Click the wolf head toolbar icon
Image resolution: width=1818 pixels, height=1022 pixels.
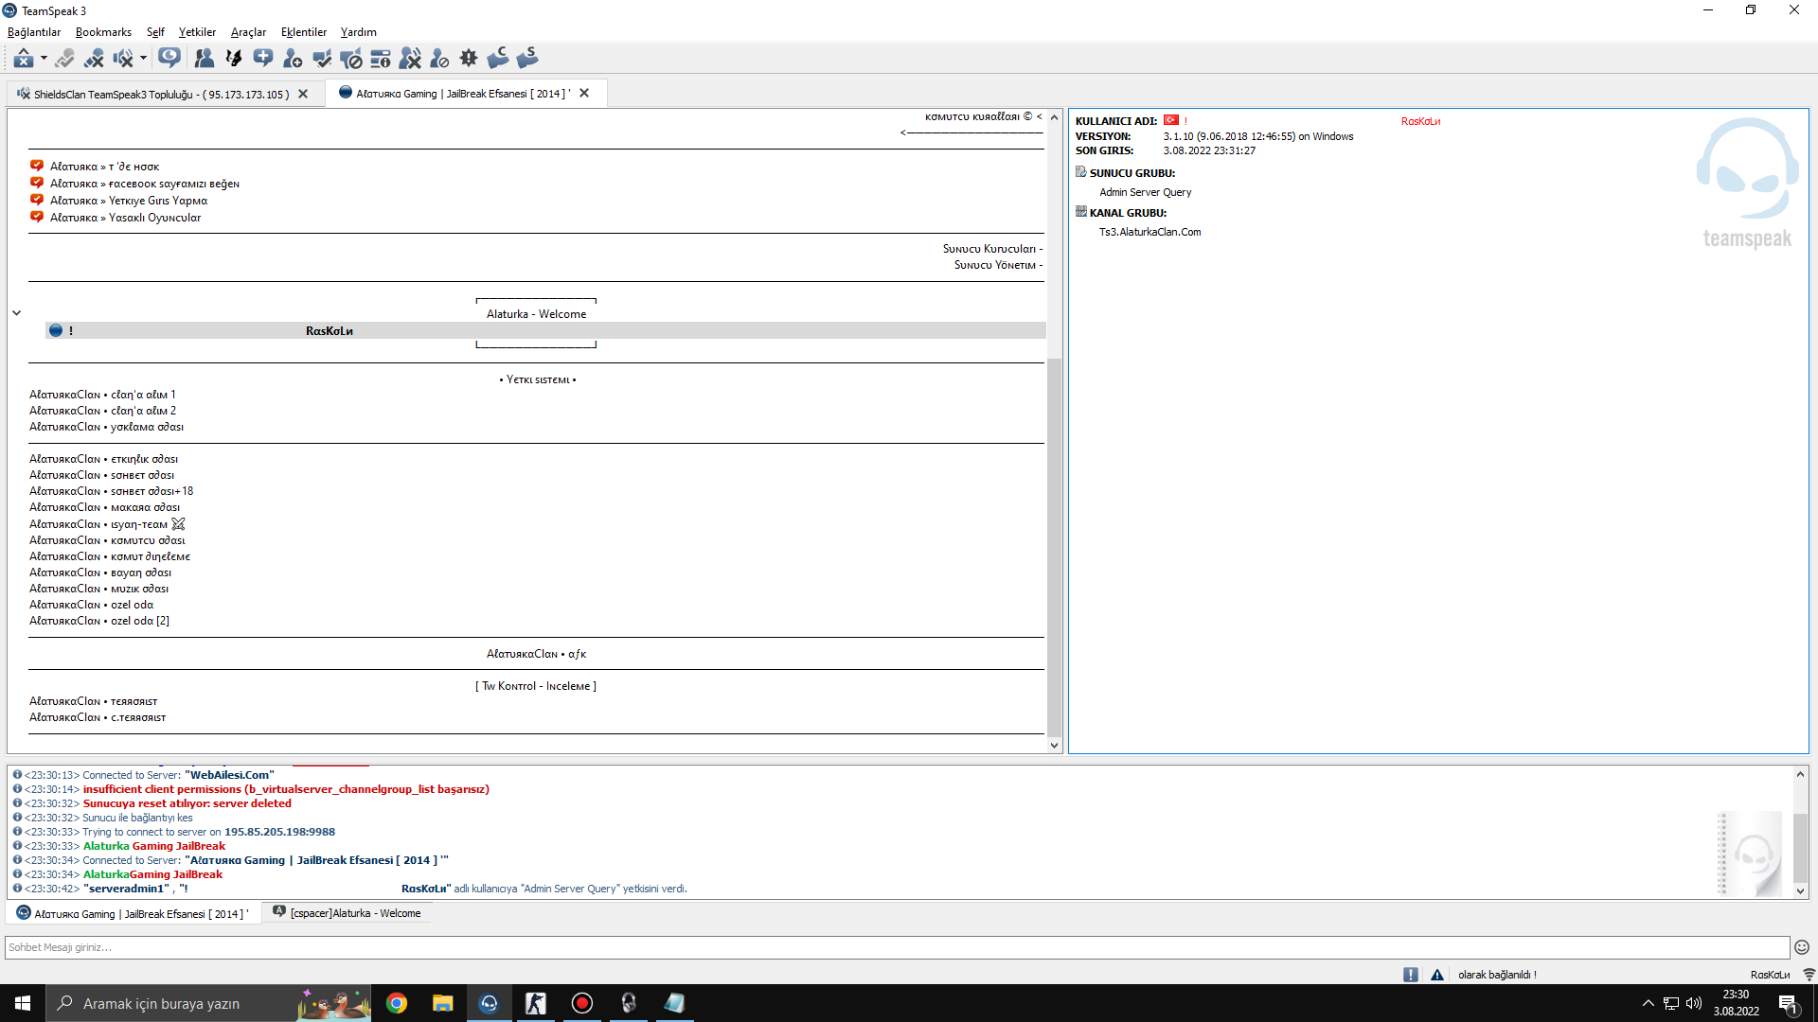pos(233,59)
